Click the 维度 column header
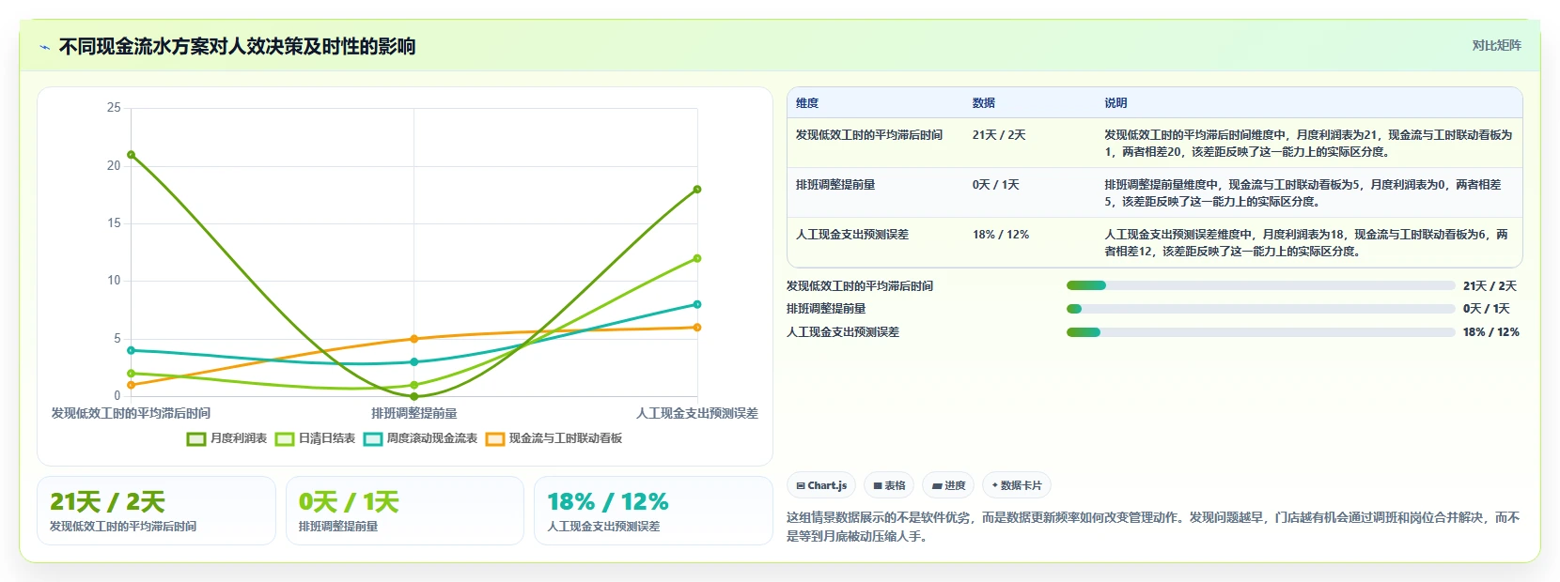The image size is (1560, 582). pyautogui.click(x=807, y=103)
